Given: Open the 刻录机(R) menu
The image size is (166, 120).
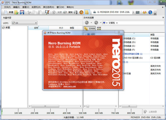Looking at the screenshot, I should 36,7.
